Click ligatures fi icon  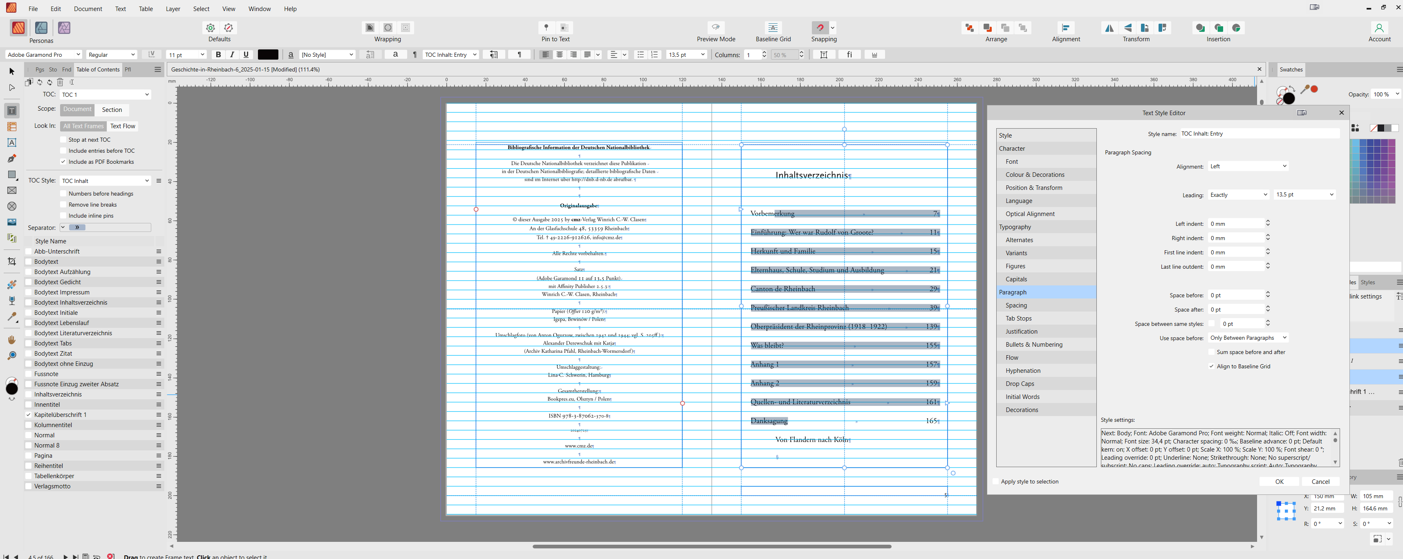[849, 54]
